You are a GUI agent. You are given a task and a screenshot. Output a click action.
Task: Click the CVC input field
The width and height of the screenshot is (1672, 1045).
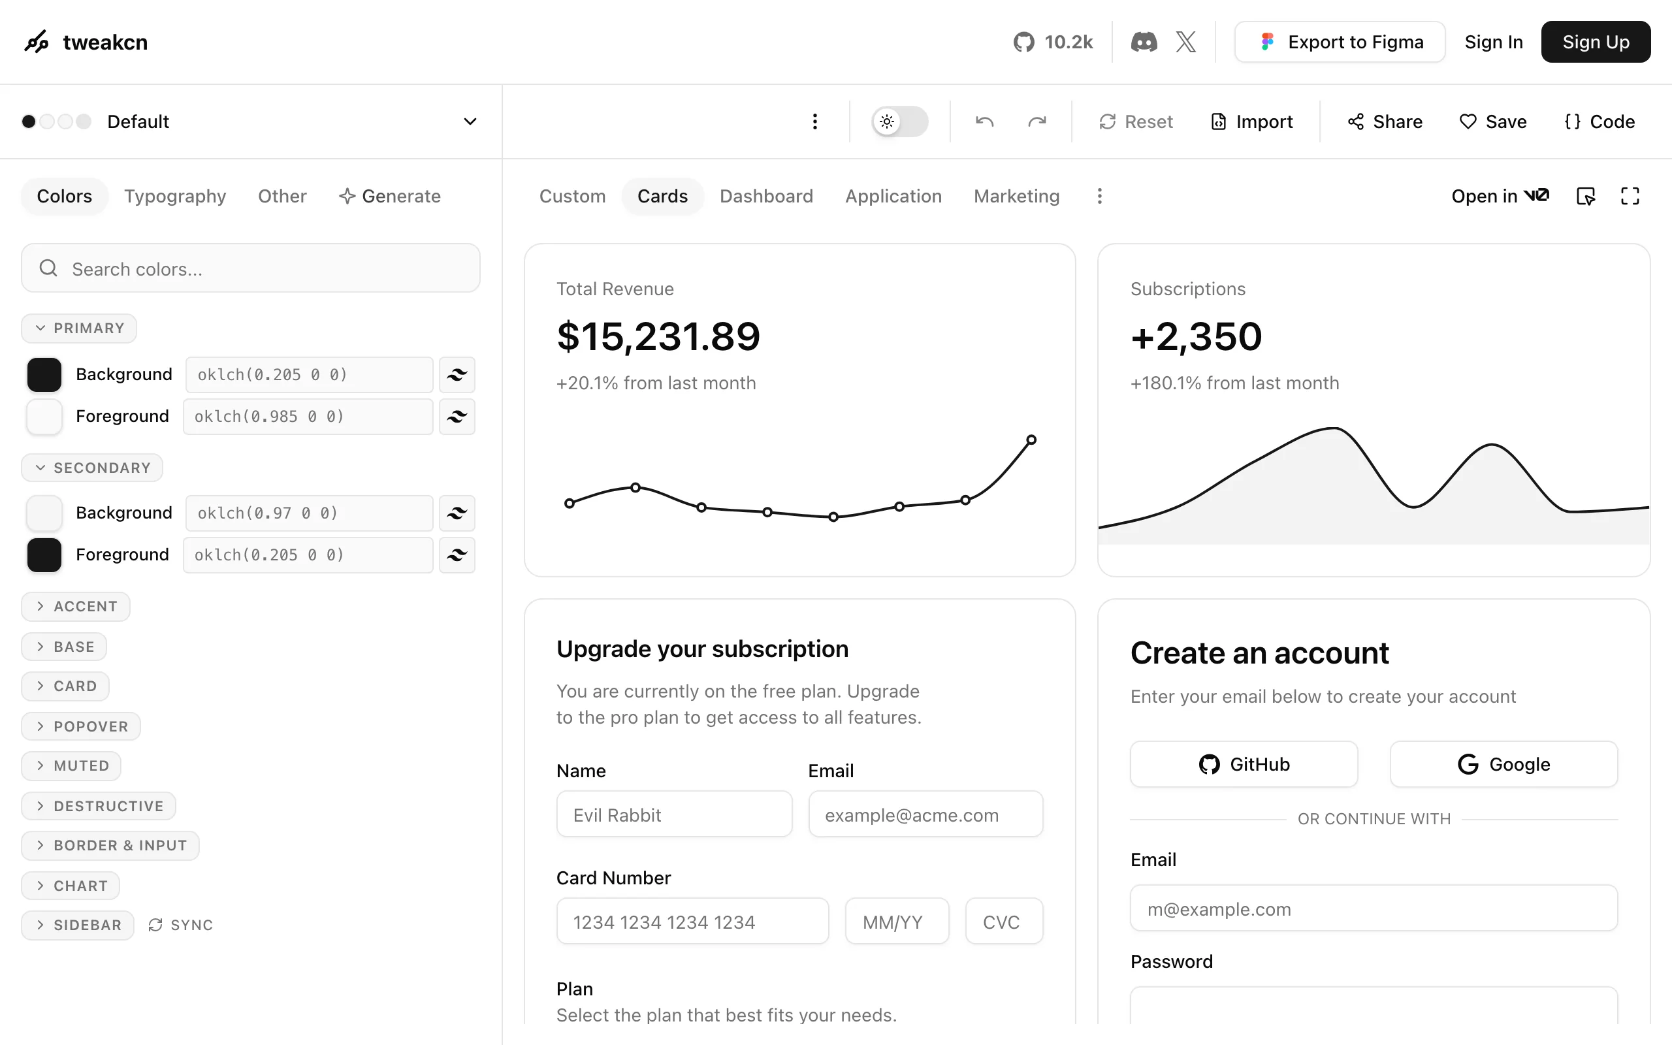(1004, 922)
